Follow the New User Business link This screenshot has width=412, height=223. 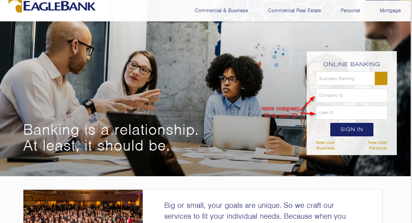(x=325, y=145)
